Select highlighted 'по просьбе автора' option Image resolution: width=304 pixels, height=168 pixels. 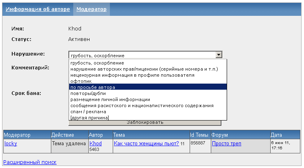tap(93, 87)
